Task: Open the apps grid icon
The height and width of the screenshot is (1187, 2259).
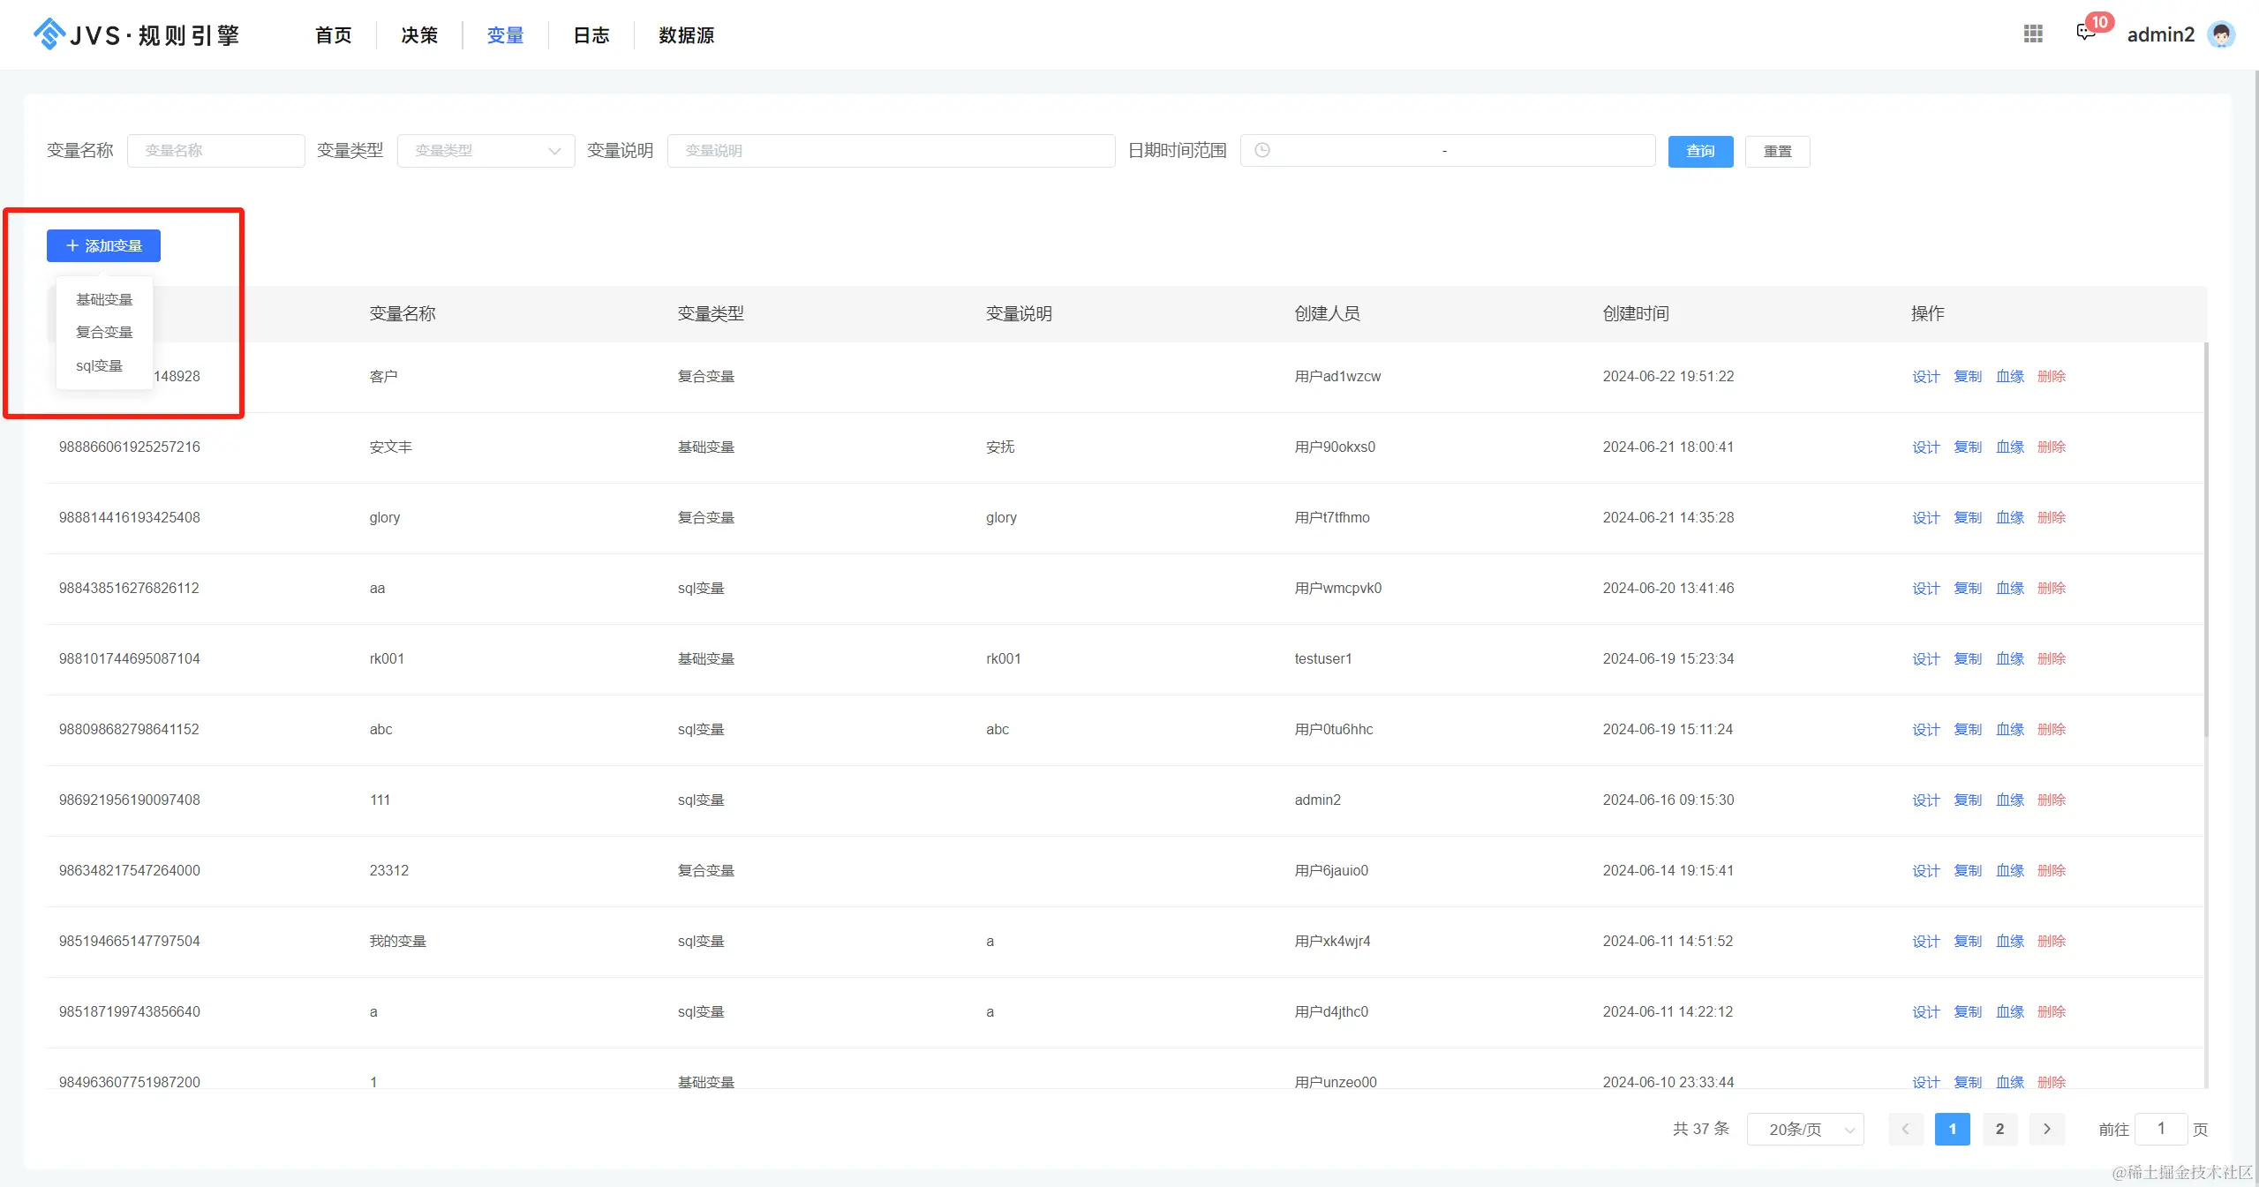Action: point(2033,34)
